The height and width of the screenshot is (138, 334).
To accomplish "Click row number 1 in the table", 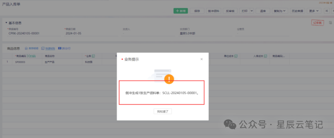I will tap(7, 62).
